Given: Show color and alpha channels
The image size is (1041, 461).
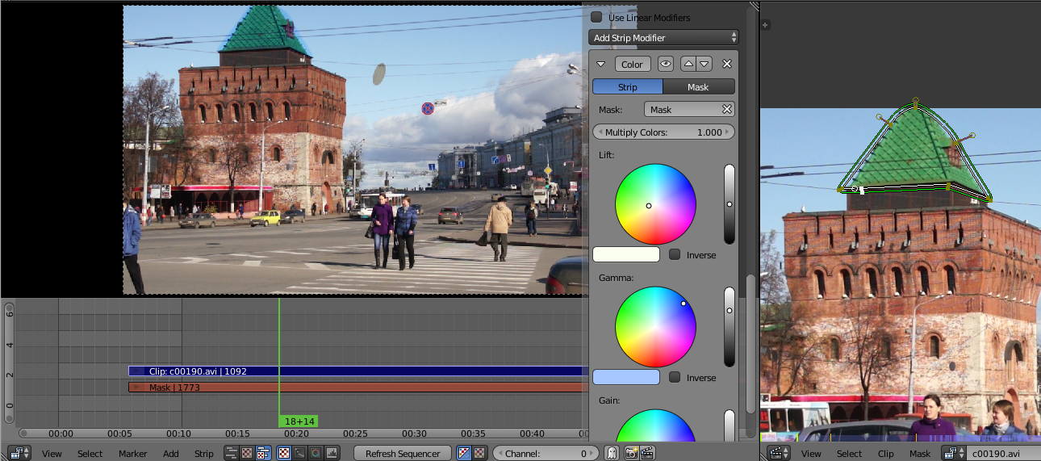Looking at the screenshot, I should pos(464,453).
